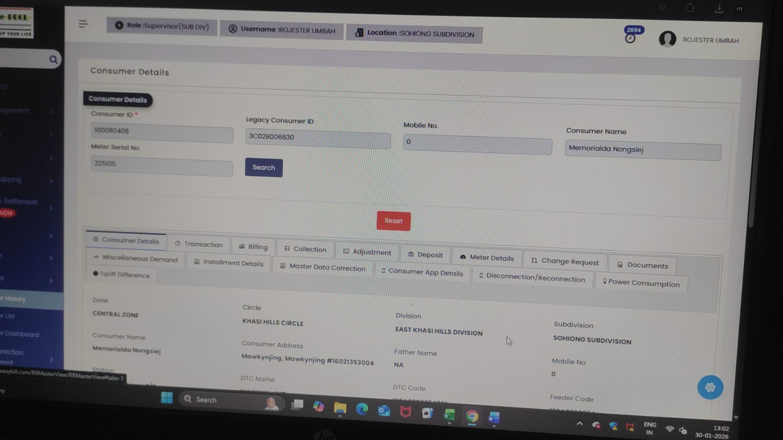Click the Search button
This screenshot has width=783, height=440.
(x=263, y=167)
